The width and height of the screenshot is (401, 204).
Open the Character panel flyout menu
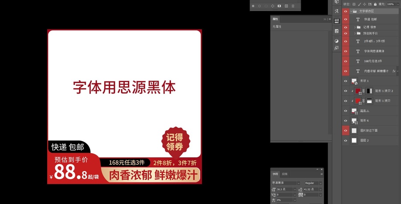coord(321,174)
